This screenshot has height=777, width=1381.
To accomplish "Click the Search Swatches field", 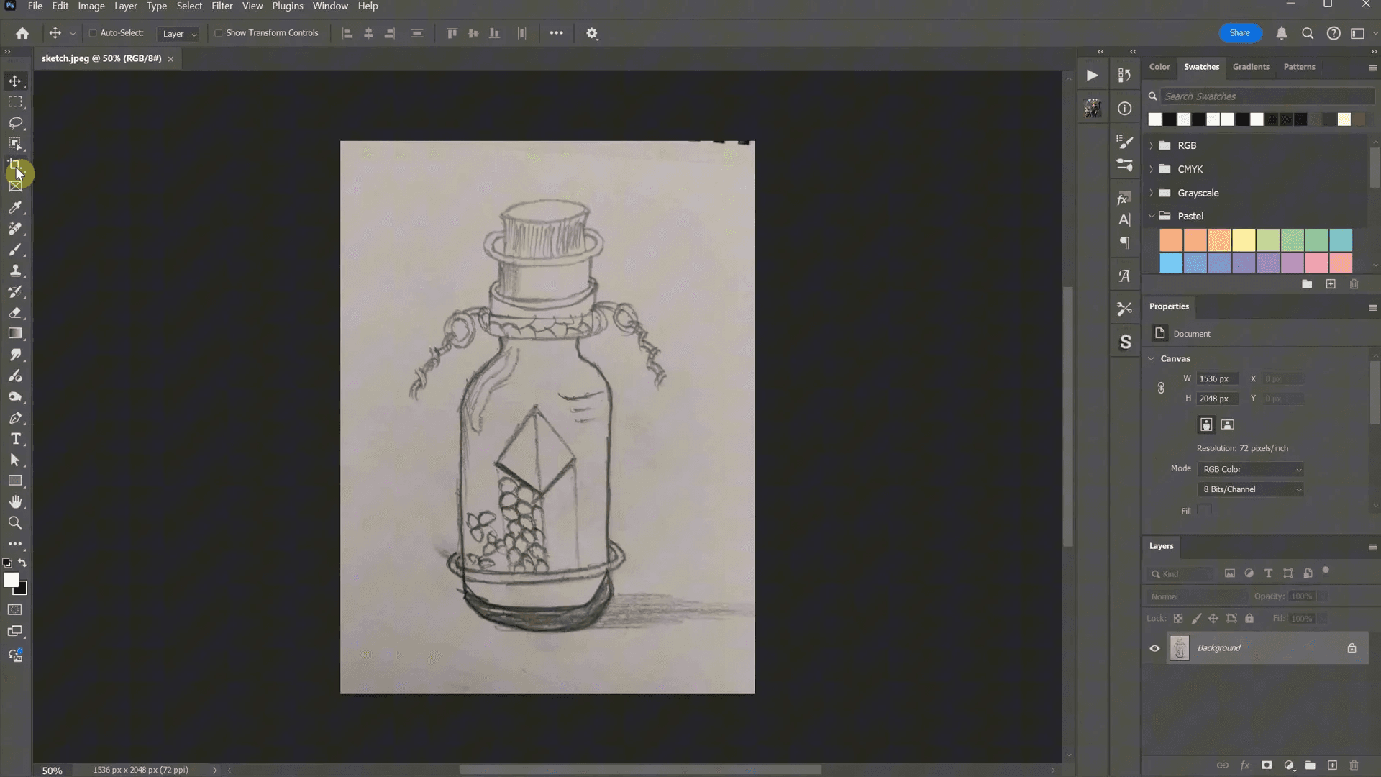I will coord(1267,96).
